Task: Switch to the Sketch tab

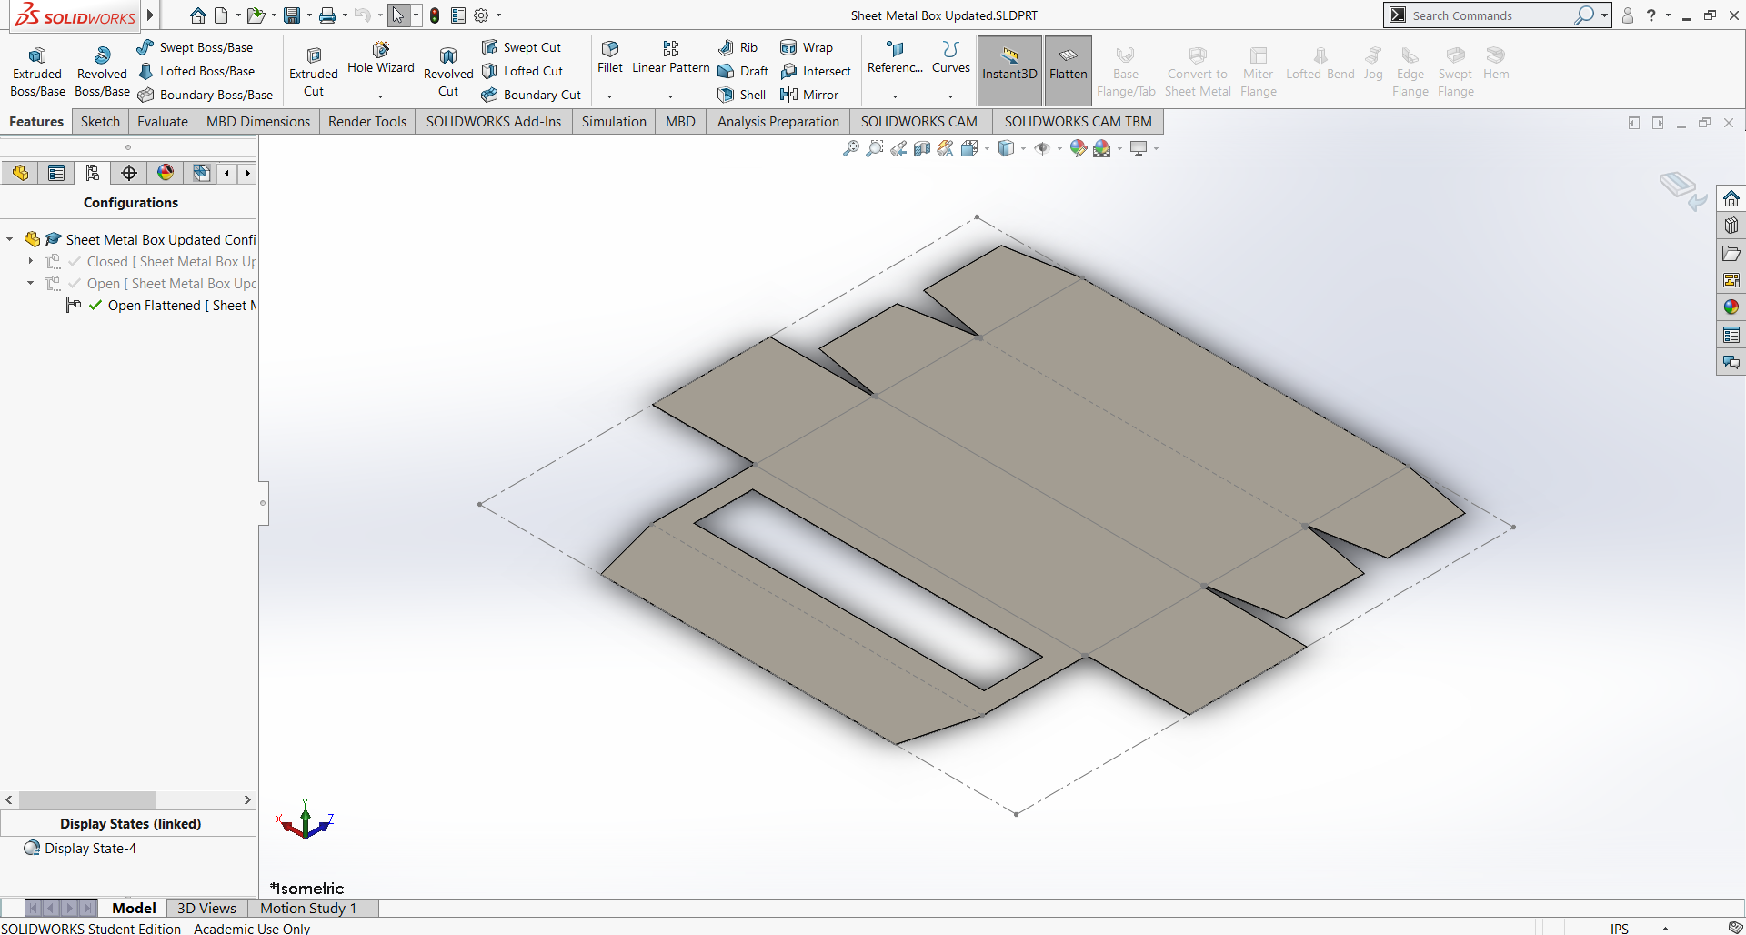Action: pyautogui.click(x=100, y=121)
